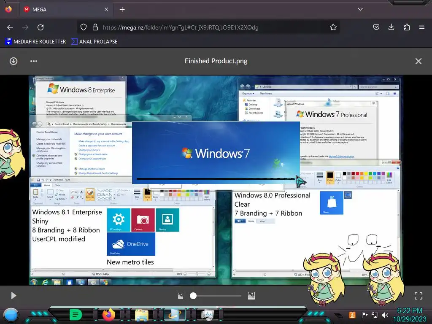The width and height of the screenshot is (432, 324).
Task: Go forward one page
Action: tap(25, 27)
